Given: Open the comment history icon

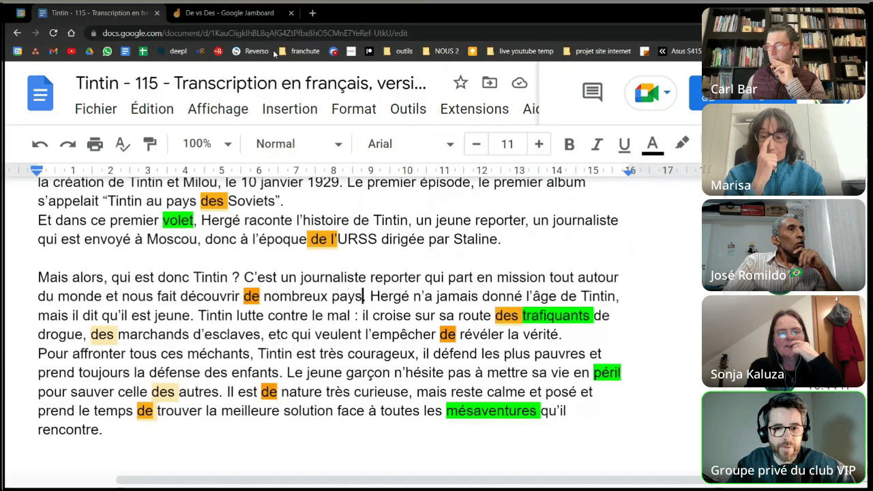Looking at the screenshot, I should (592, 93).
